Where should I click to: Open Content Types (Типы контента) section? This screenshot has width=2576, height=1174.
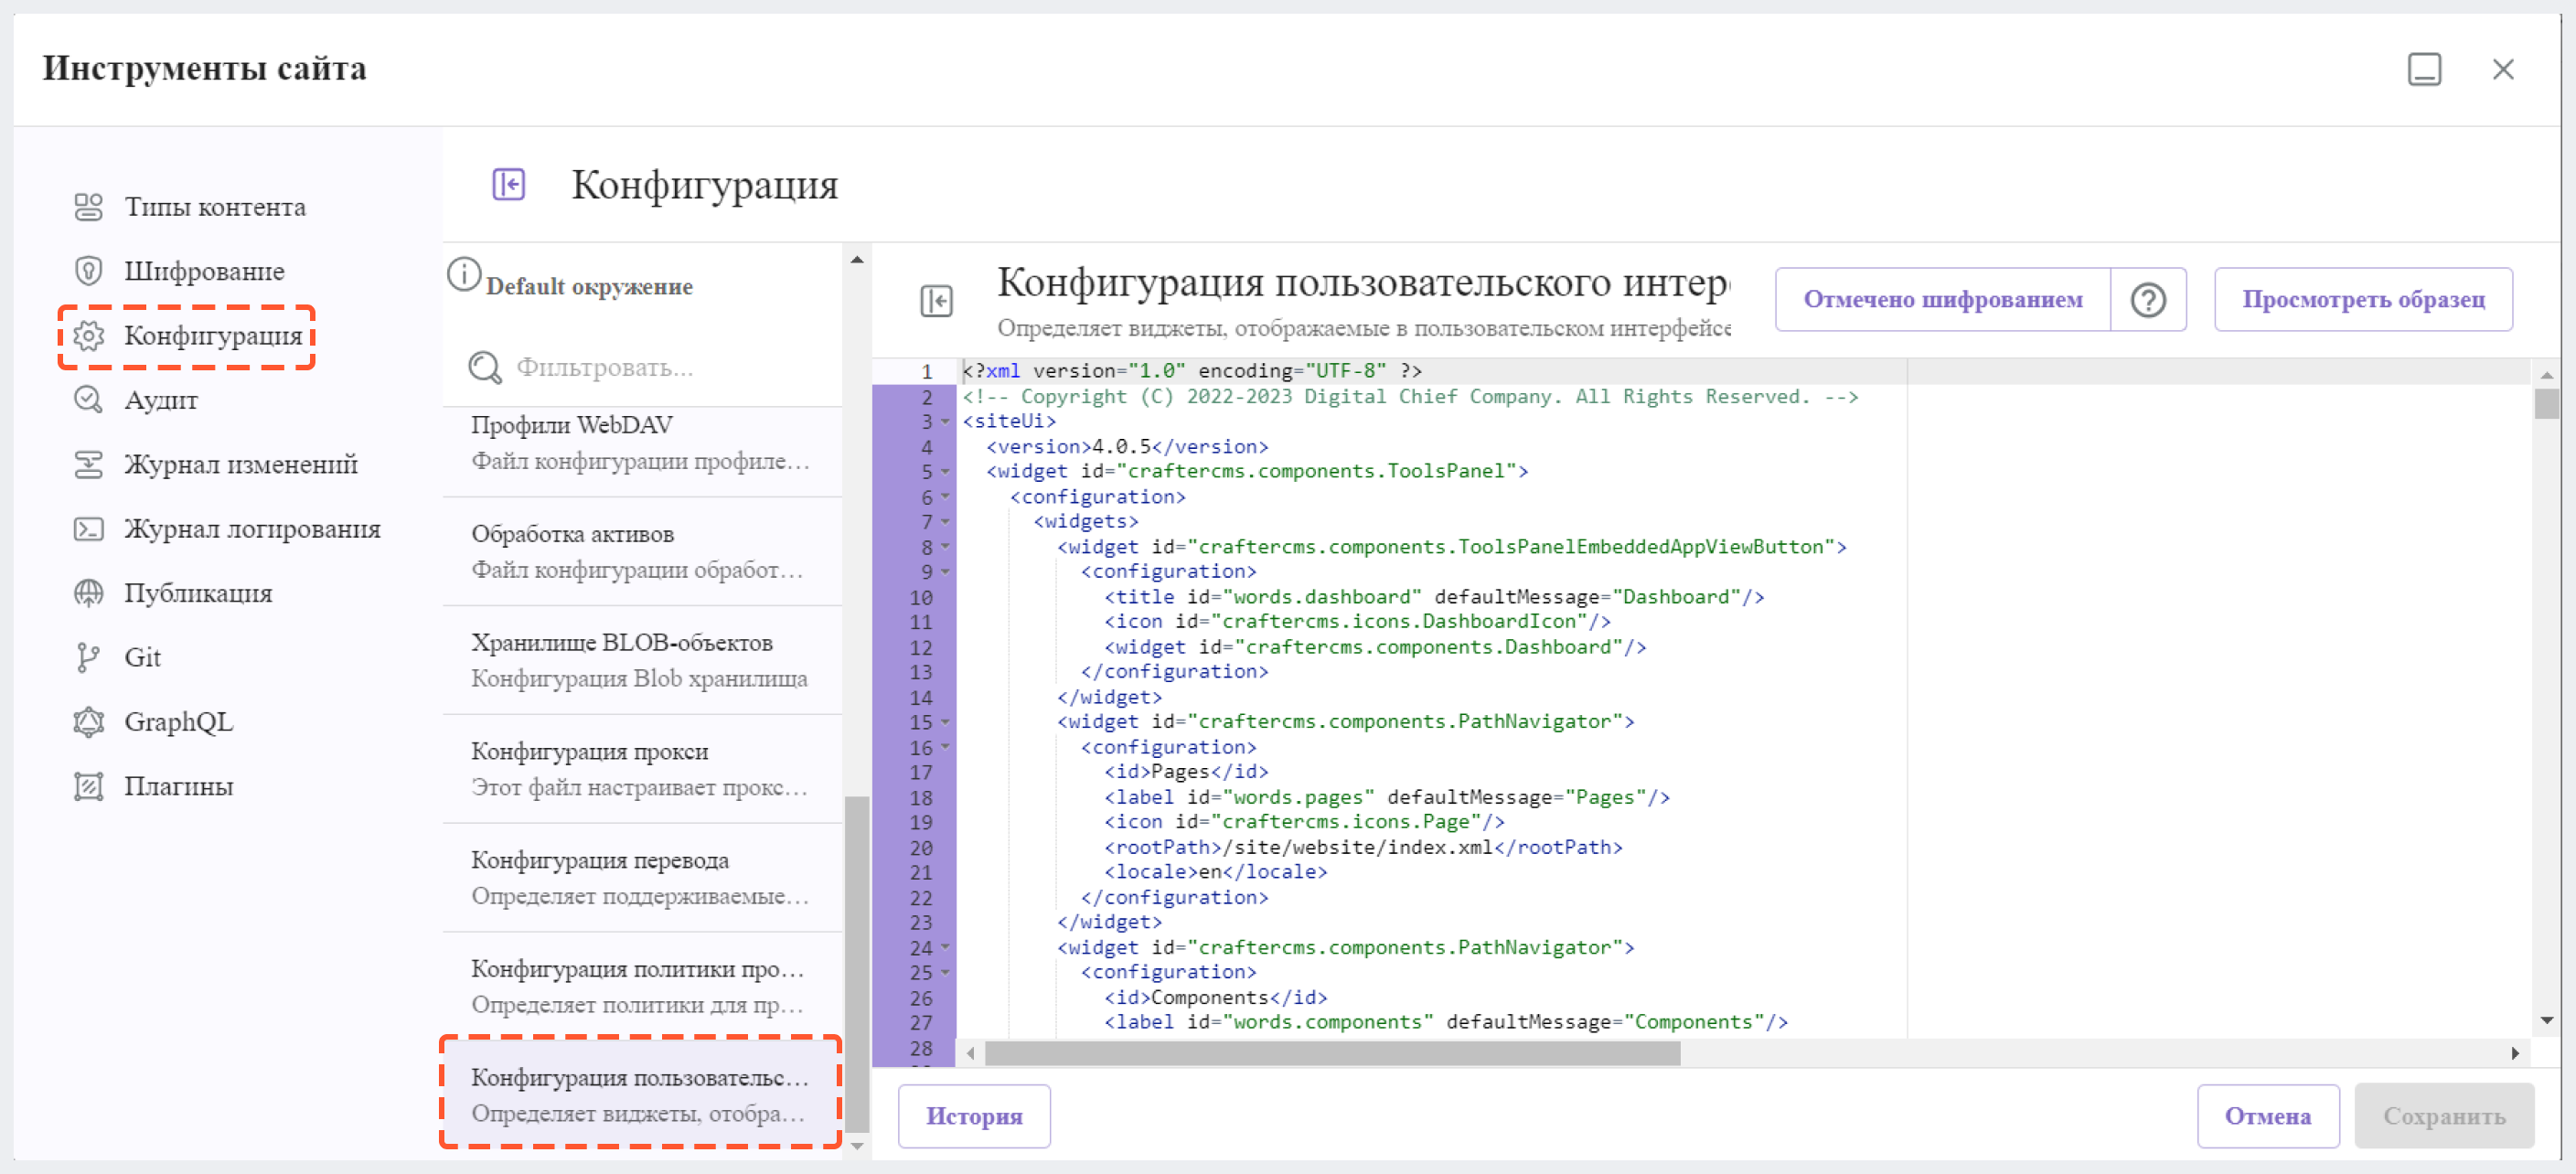(x=214, y=207)
